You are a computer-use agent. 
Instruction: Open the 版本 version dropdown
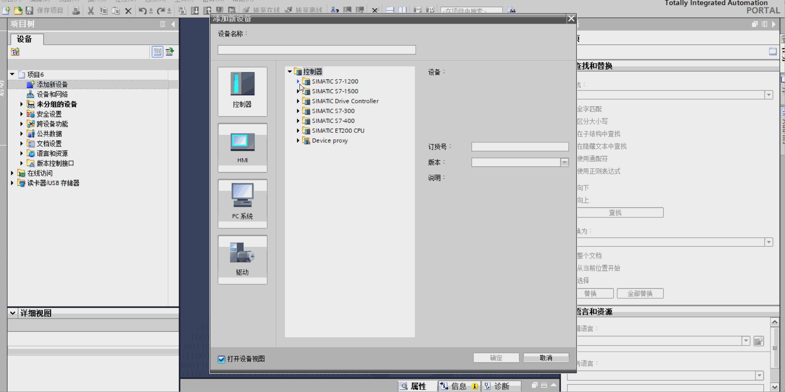[x=564, y=163]
